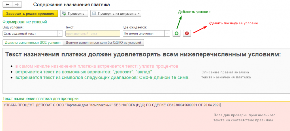The image size is (290, 131).
Task: Click condition line with "депозит"; "вклад" variants
Action: click(x=84, y=72)
